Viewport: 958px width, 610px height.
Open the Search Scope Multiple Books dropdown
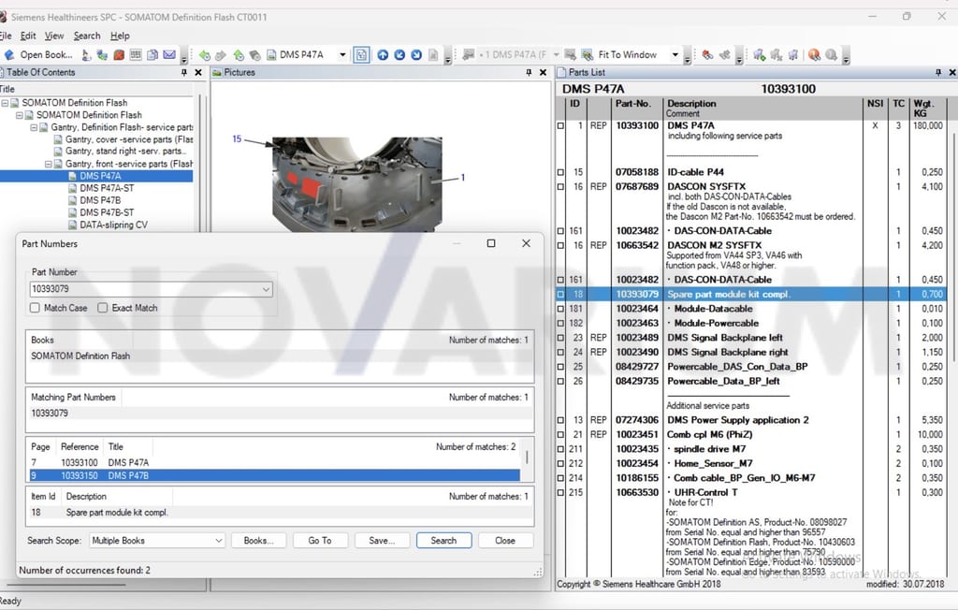coord(218,541)
